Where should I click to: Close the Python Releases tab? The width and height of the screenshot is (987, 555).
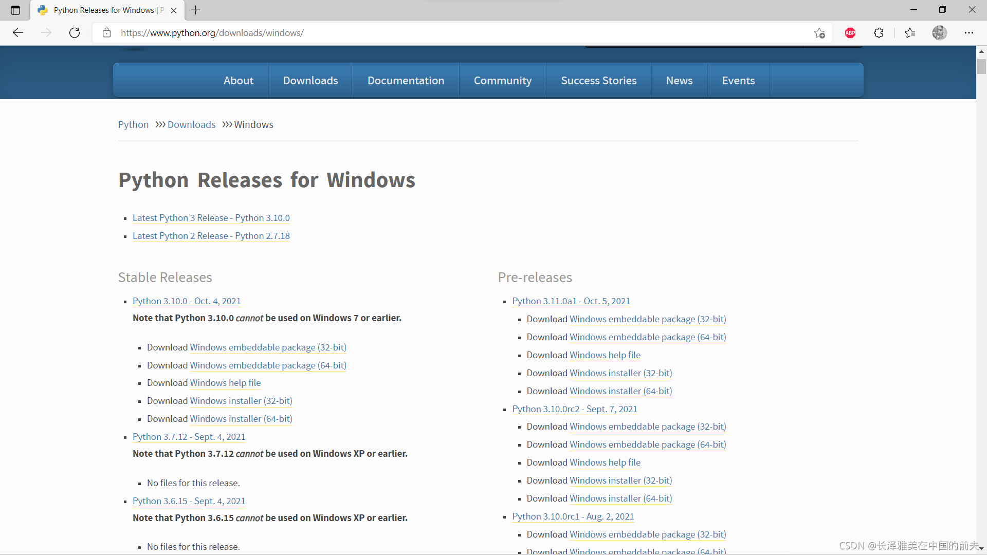[x=174, y=10]
